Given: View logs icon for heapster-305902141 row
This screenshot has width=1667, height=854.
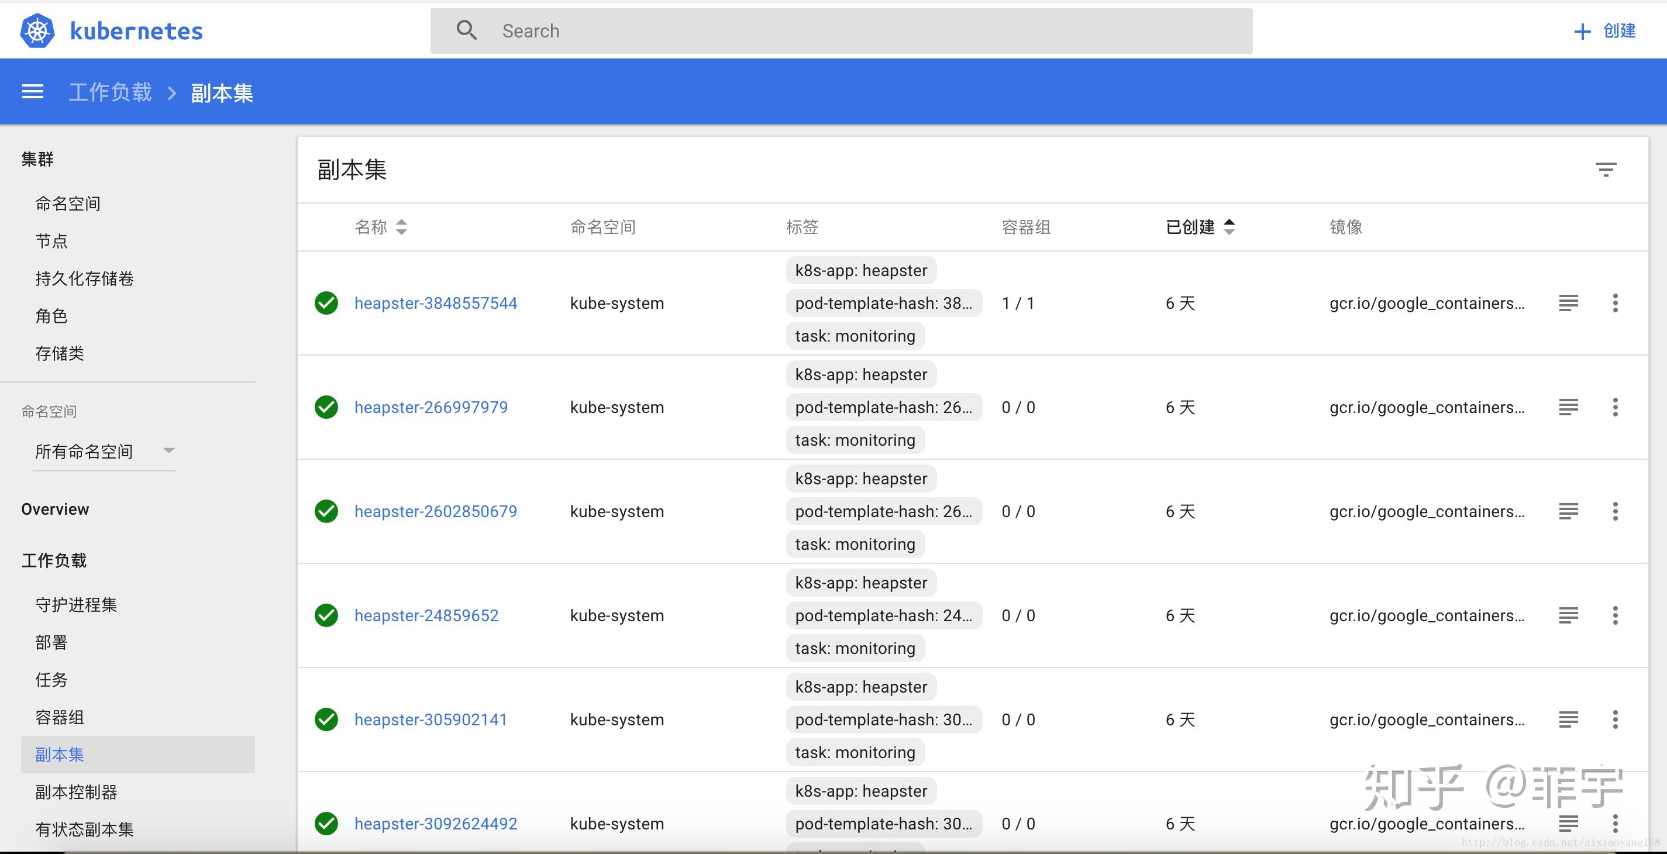Looking at the screenshot, I should click(1568, 719).
